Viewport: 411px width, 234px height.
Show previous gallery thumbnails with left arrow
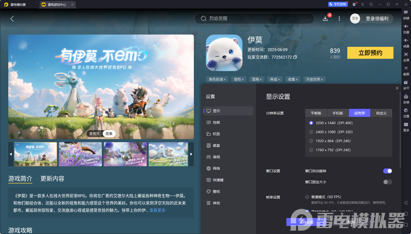point(11,154)
